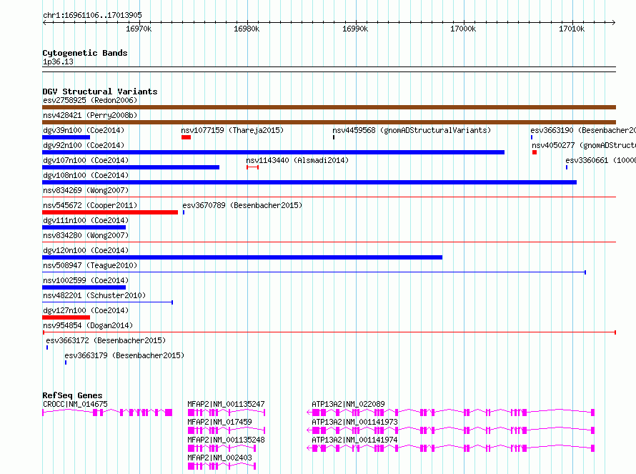
Task: Click the nsv428421 (Perry2008b) brown variant bar
Action: tap(329, 122)
